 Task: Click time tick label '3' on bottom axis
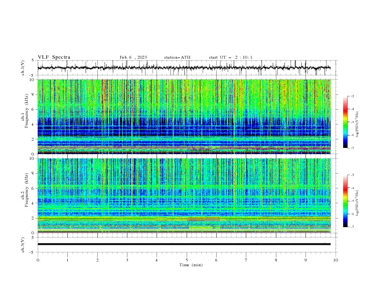click(x=127, y=260)
